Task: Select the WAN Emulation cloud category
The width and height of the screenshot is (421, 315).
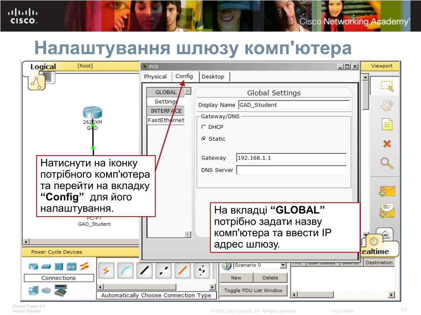Action: (46, 290)
